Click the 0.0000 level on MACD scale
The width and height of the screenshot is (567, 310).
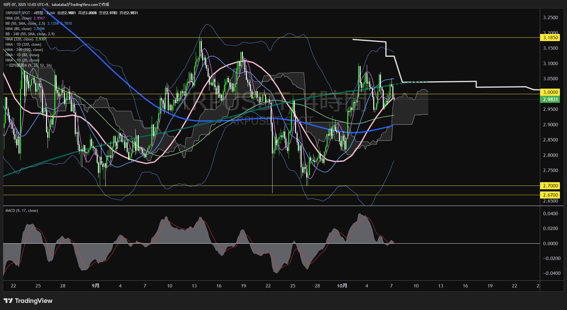[x=550, y=244]
